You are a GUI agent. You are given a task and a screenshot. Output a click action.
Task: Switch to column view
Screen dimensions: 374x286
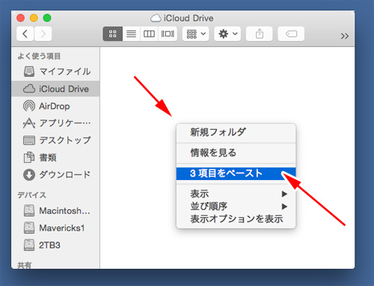149,34
